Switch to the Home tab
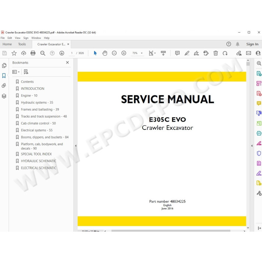Viewport: 262px width, 262px height. 7,44
